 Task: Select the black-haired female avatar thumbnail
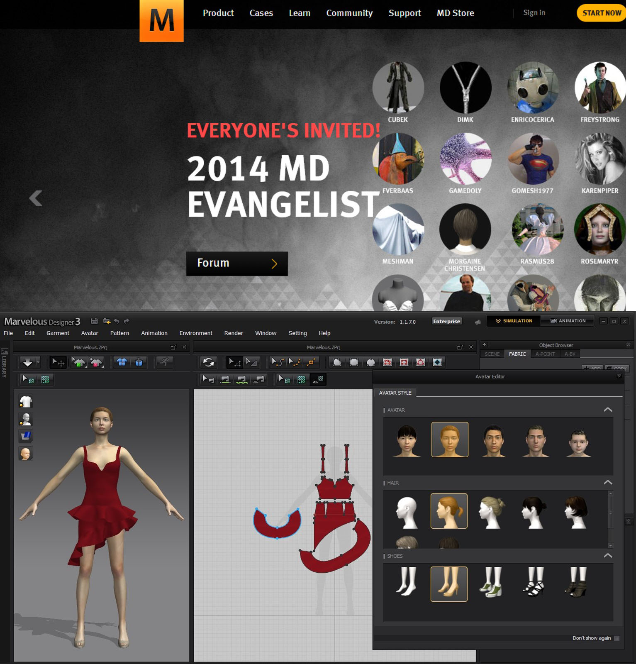pos(407,440)
